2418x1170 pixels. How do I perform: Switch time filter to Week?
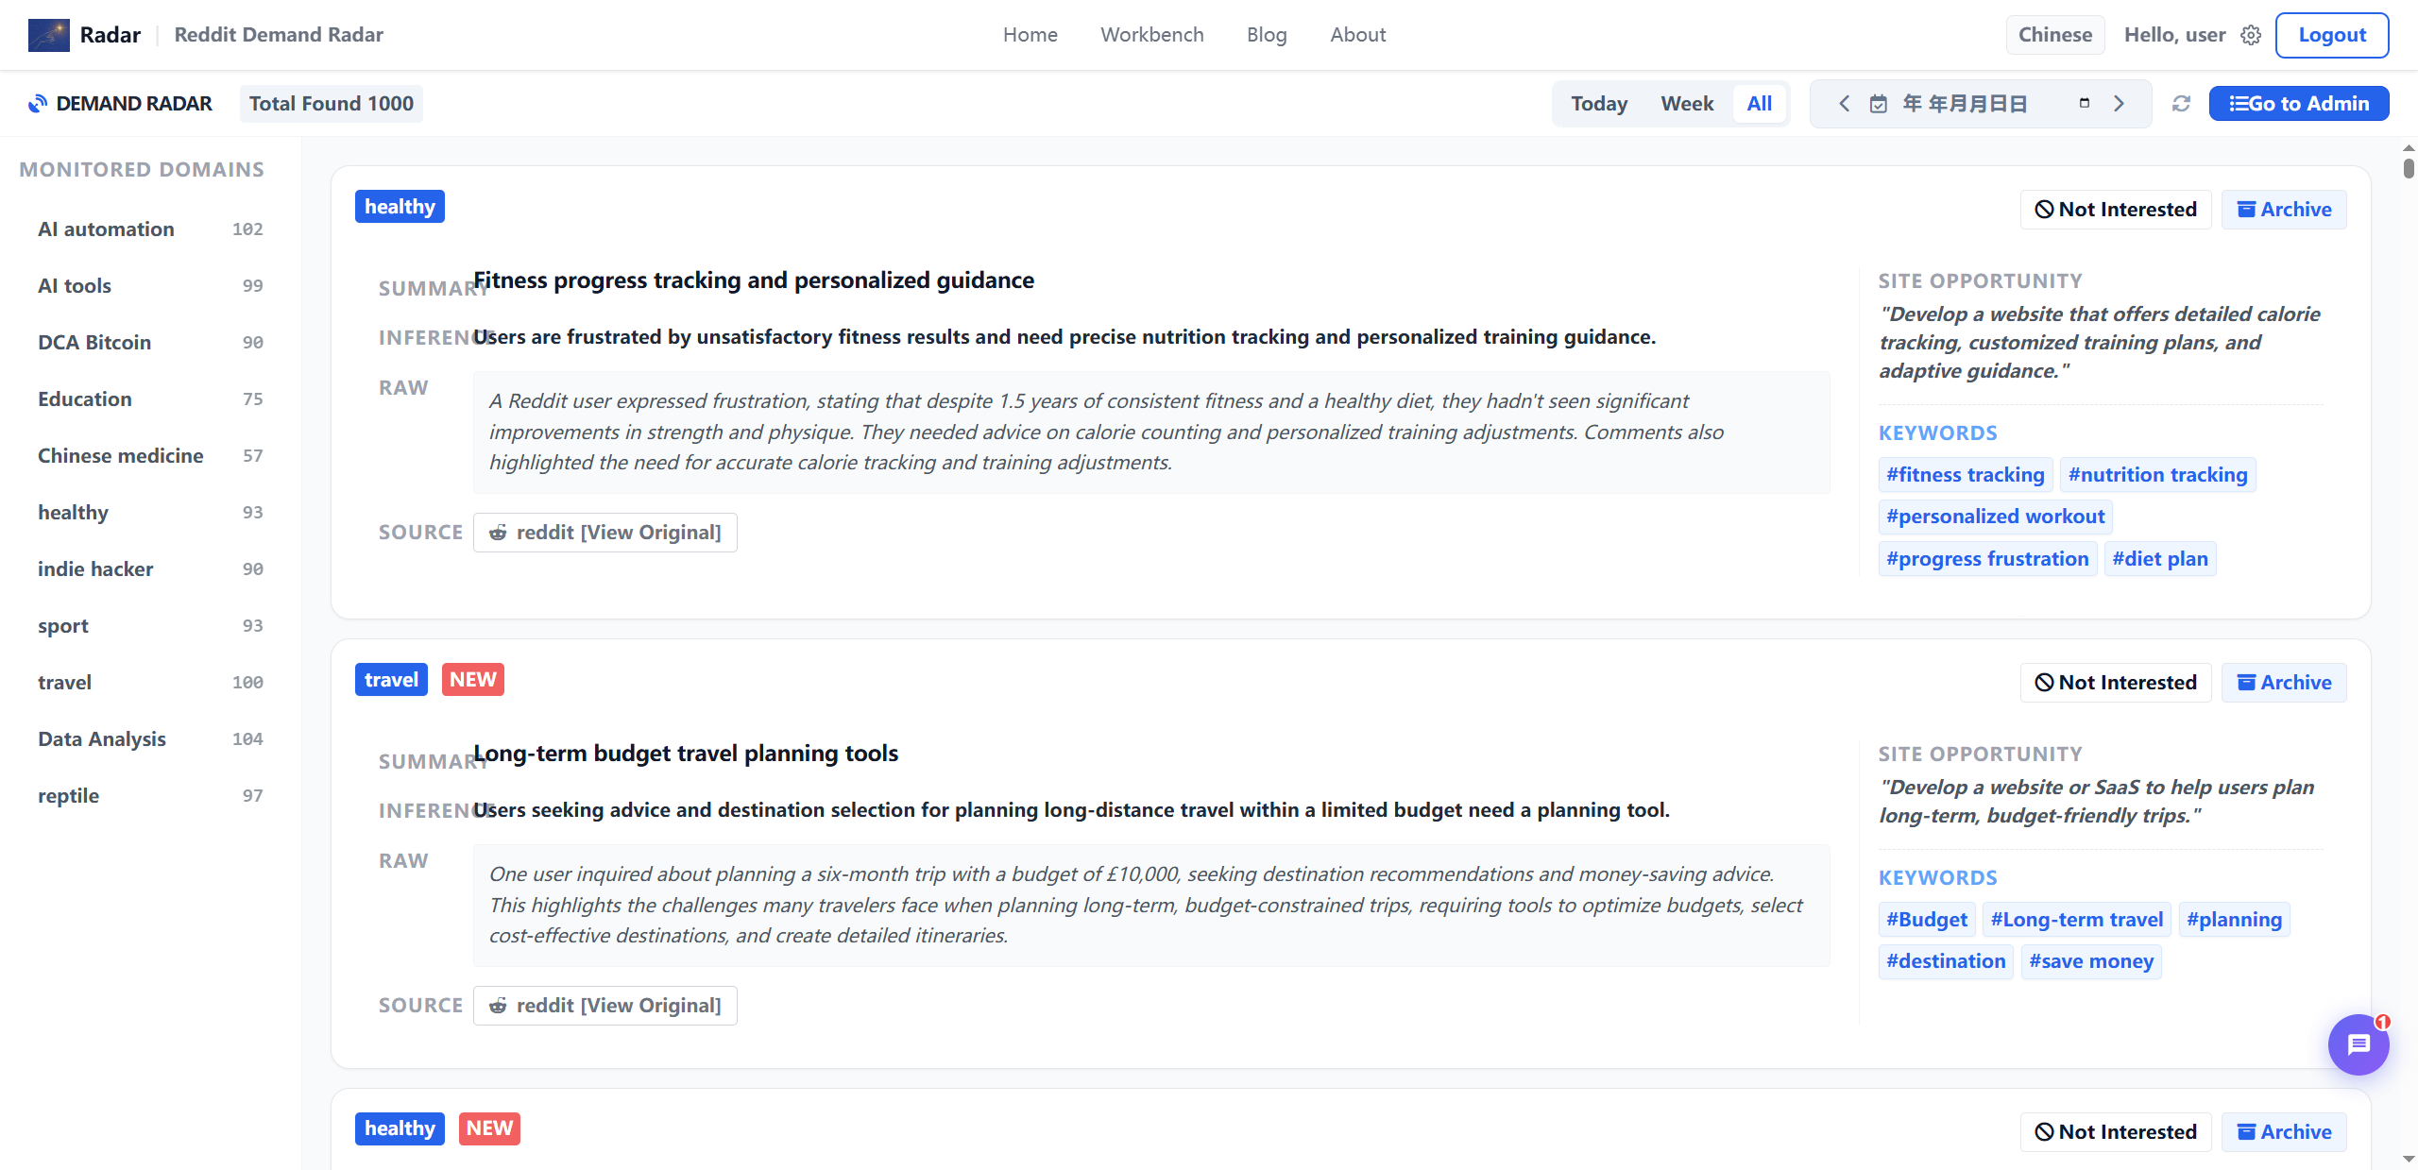[x=1687, y=104]
